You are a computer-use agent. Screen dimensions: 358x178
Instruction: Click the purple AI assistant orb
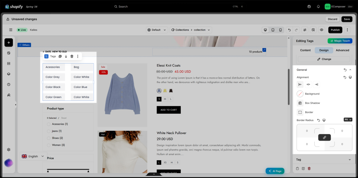[9, 163]
